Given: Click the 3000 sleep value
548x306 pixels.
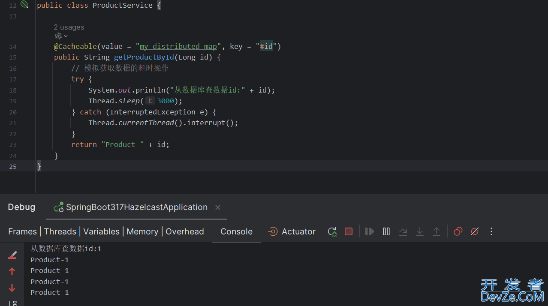Looking at the screenshot, I should tap(166, 101).
